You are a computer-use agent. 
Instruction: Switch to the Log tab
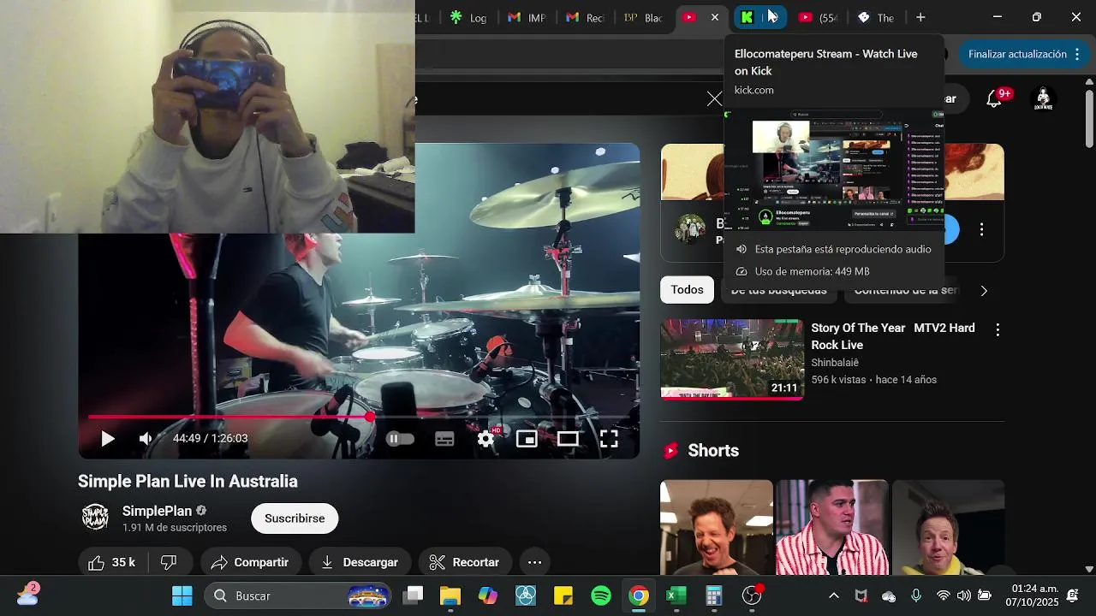pyautogui.click(x=469, y=17)
